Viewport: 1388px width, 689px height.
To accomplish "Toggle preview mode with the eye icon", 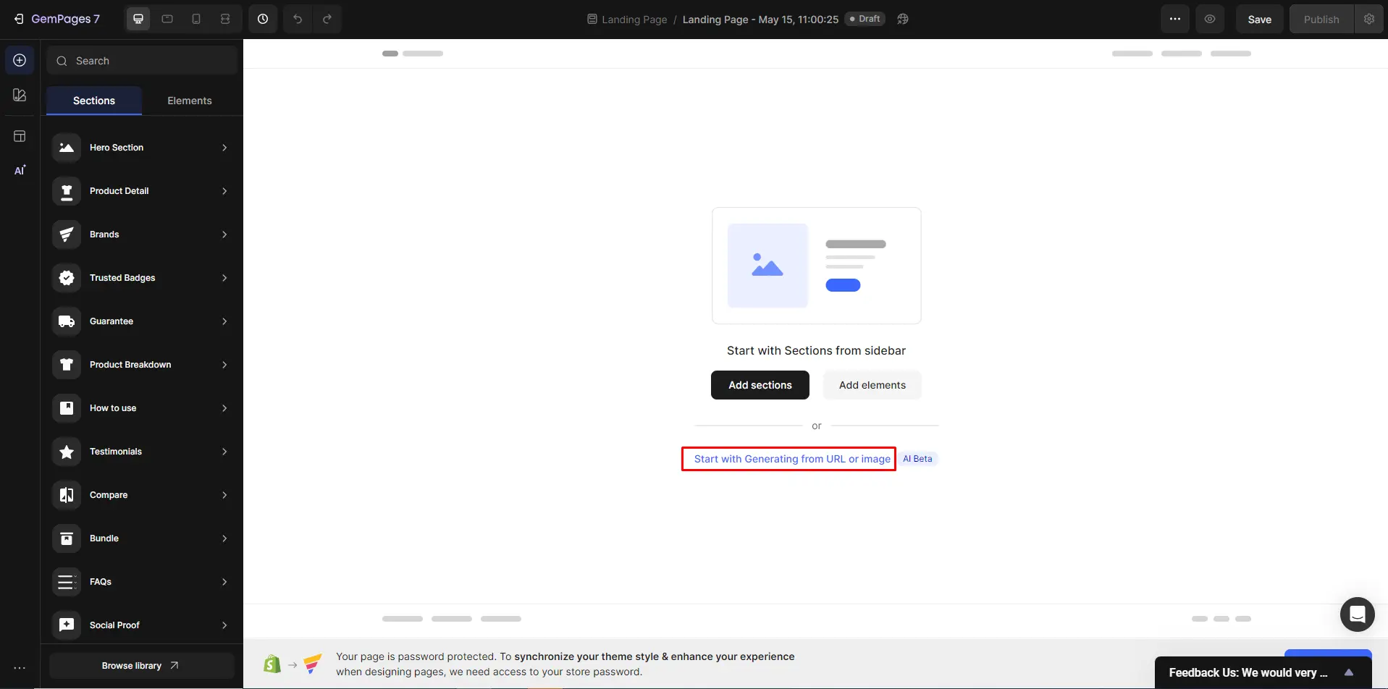I will (x=1208, y=19).
